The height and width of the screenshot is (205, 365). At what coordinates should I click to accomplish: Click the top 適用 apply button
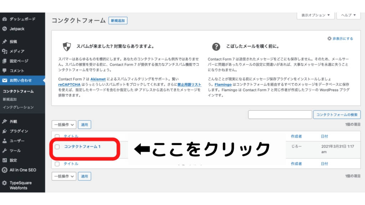click(84, 125)
